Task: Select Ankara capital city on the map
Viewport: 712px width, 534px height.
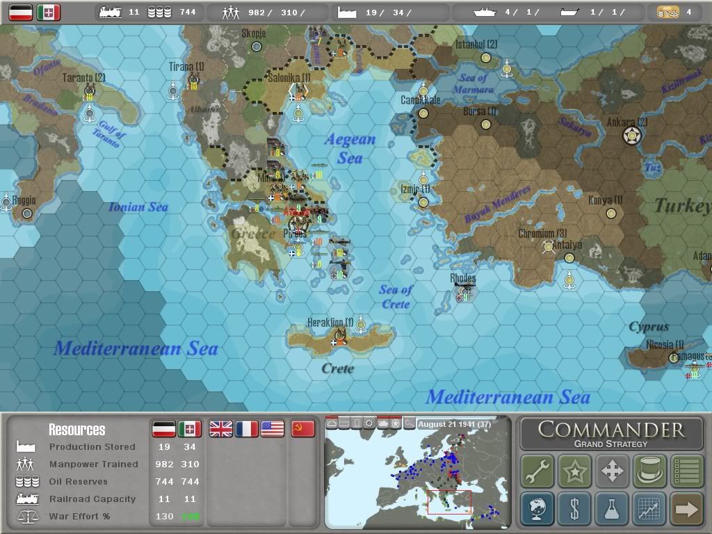Action: 631,136
